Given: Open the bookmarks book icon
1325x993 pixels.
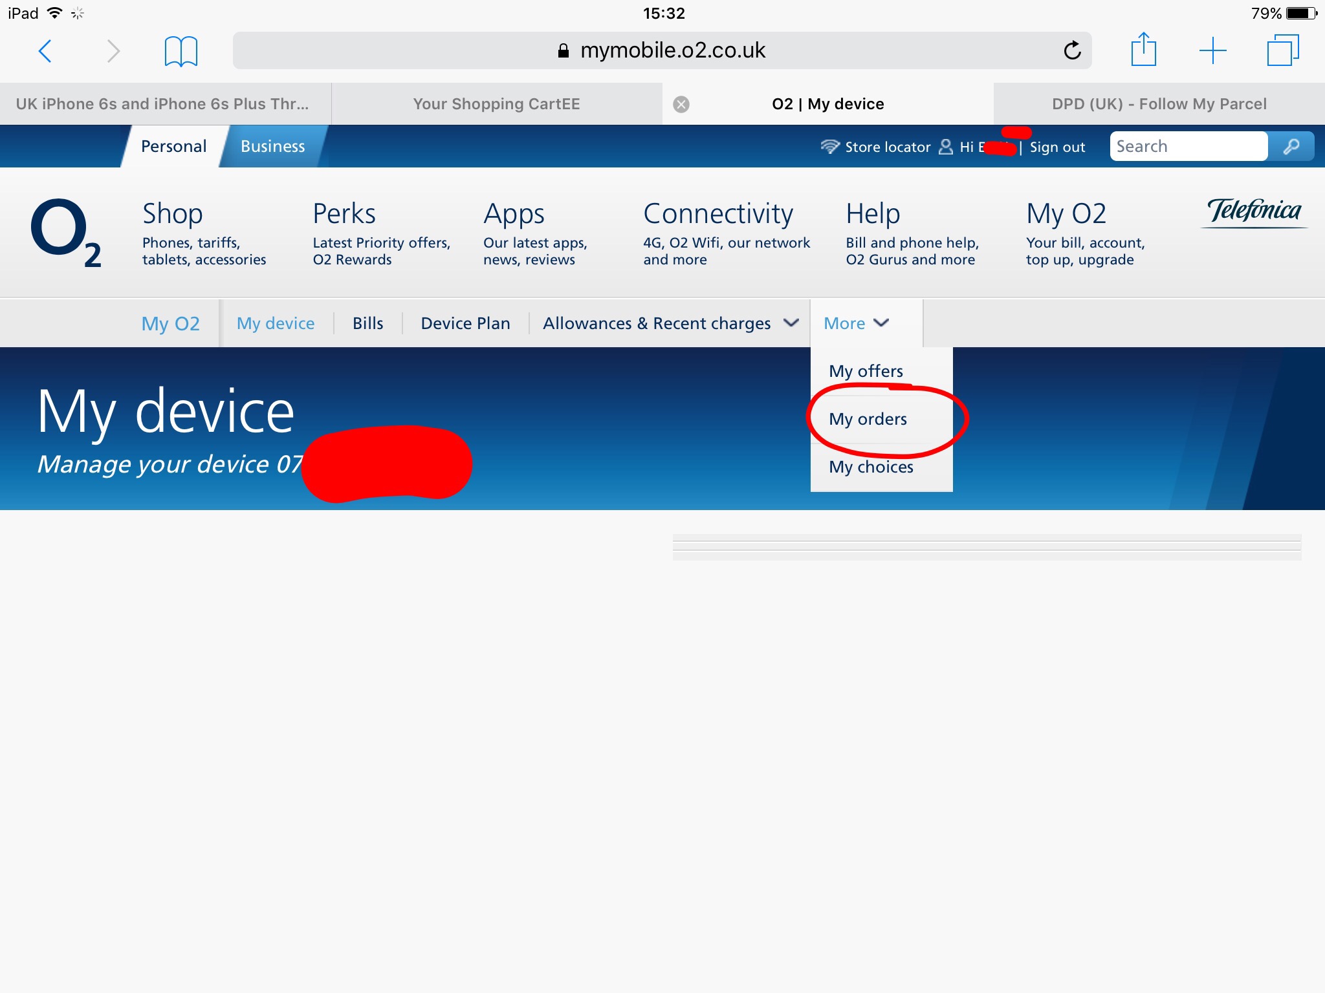Looking at the screenshot, I should [x=181, y=51].
